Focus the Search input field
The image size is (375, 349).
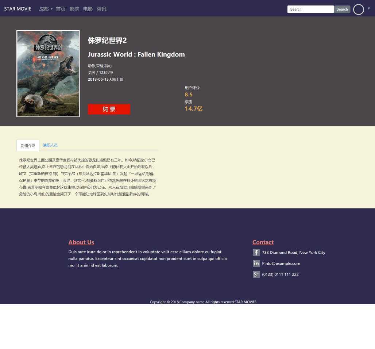coord(310,9)
